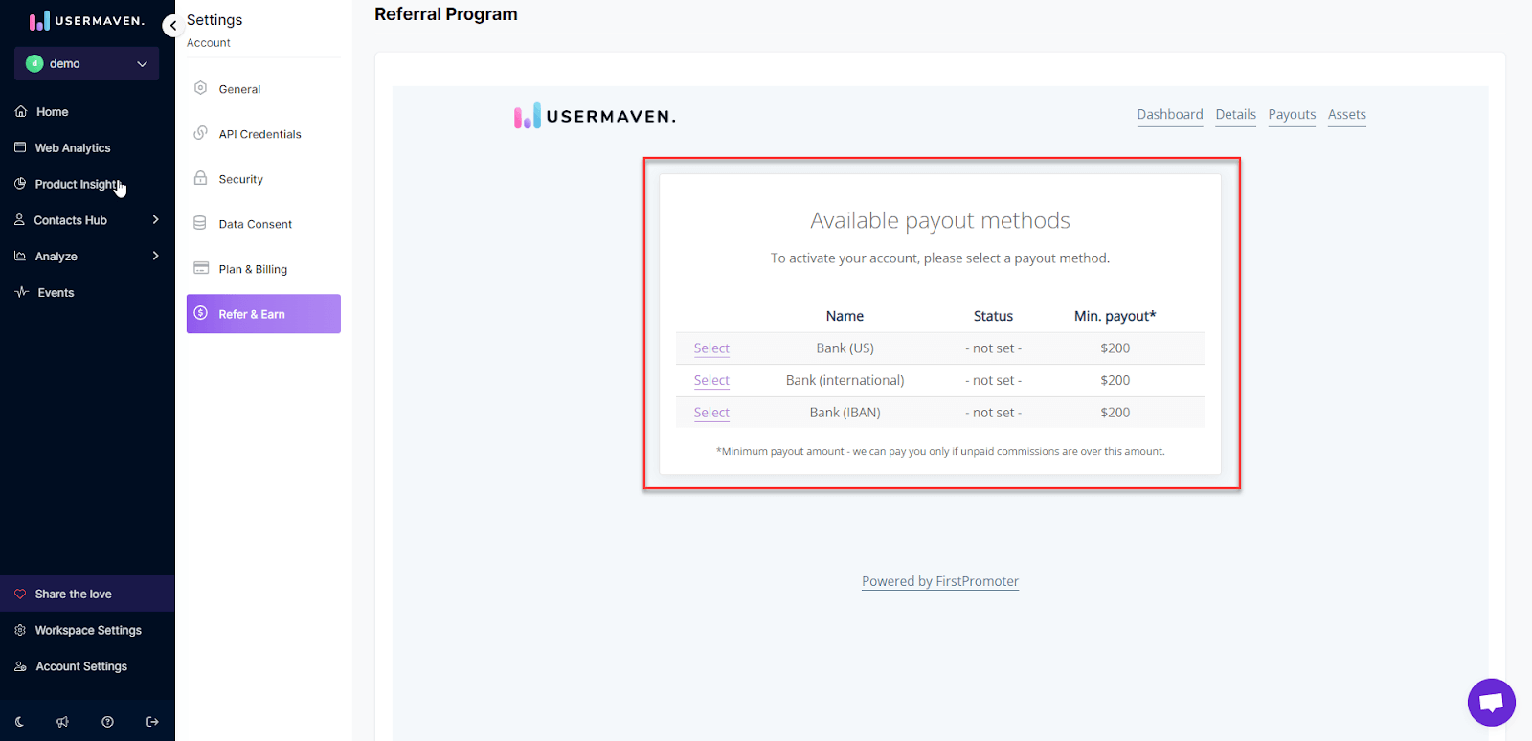Open the Security settings section
Viewport: 1532px width, 741px height.
[x=240, y=179]
